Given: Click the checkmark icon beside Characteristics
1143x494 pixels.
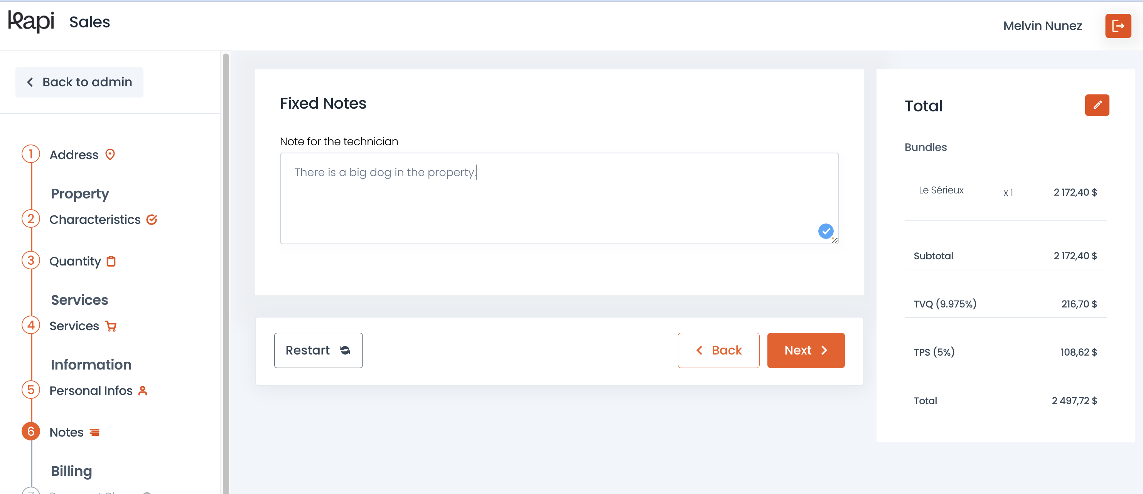Looking at the screenshot, I should [152, 220].
